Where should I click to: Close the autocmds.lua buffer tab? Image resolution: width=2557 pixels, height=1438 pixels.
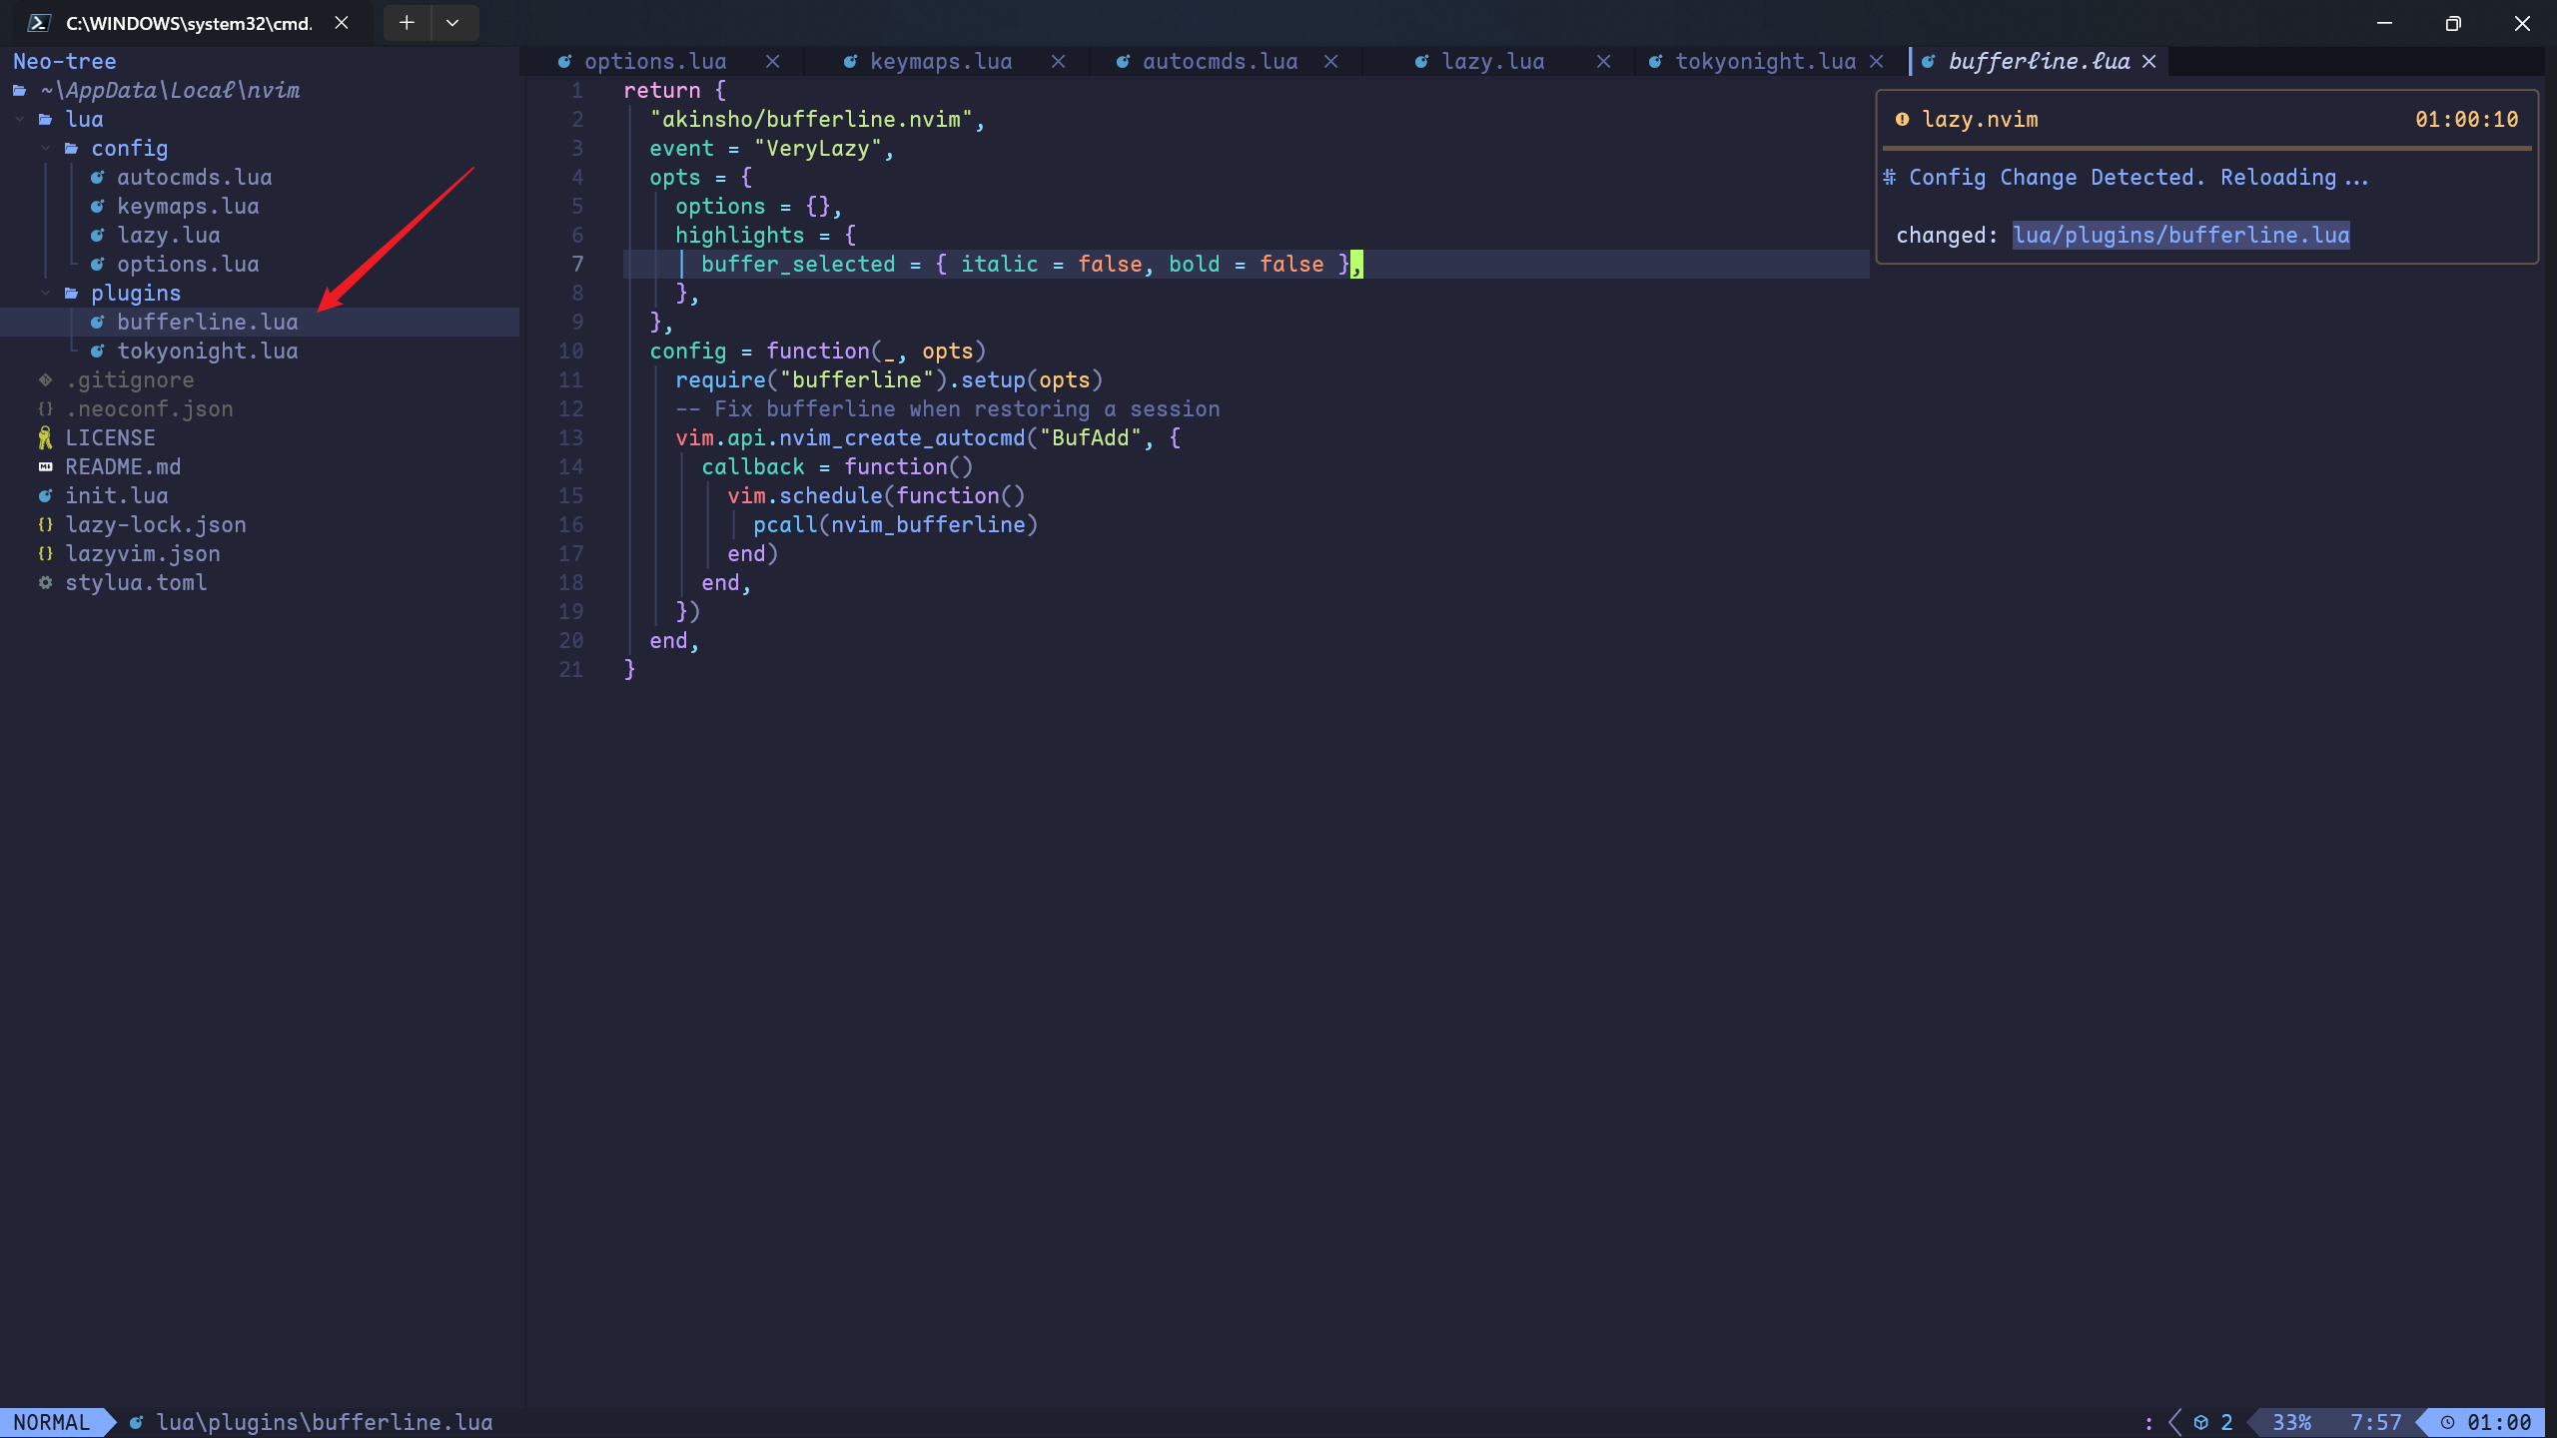(1330, 62)
